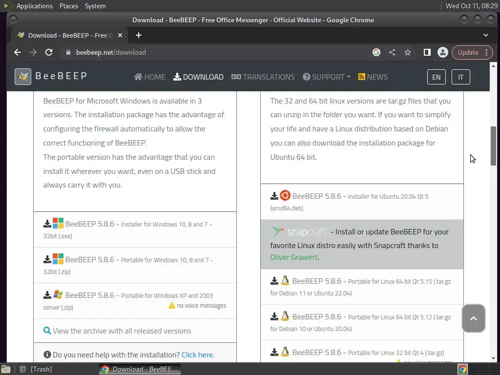The height and width of the screenshot is (375, 500).
Task: Click the scroll-to-top arrow button
Action: 474,318
